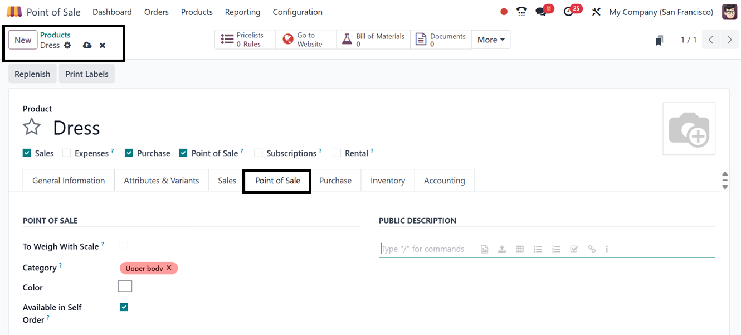Uncheck Available in Self Order

124,307
